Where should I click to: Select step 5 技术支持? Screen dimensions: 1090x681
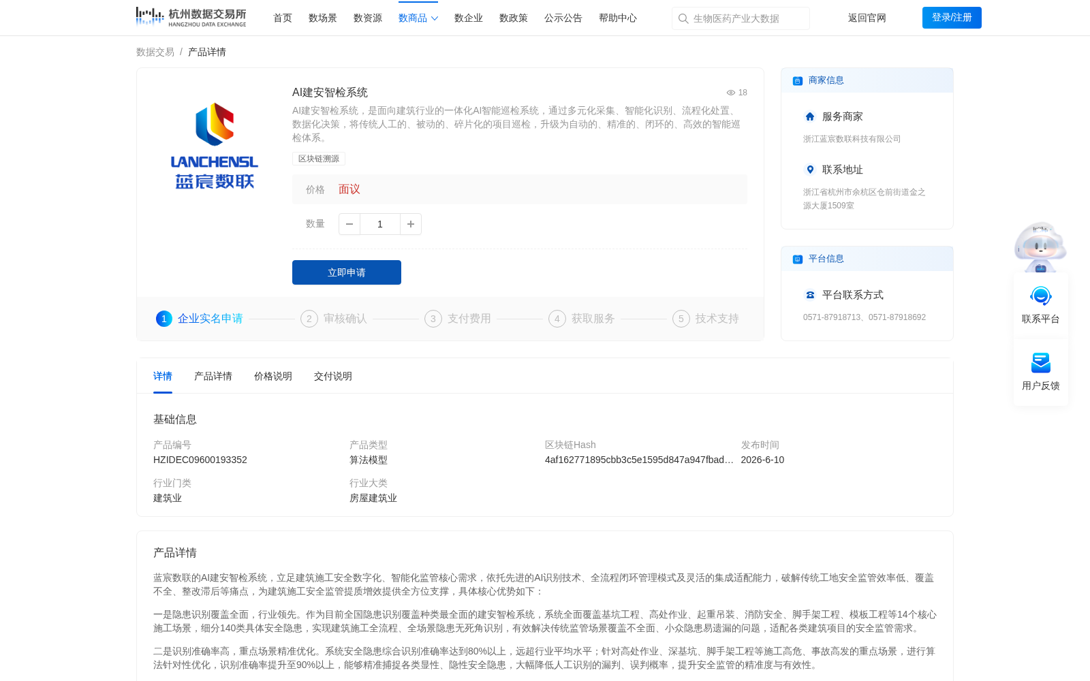click(706, 319)
